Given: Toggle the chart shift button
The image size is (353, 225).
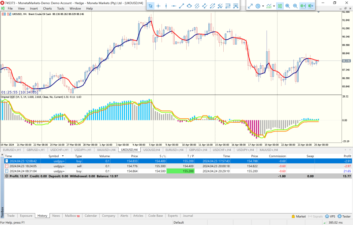Looking at the screenshot, I should coord(311,6).
